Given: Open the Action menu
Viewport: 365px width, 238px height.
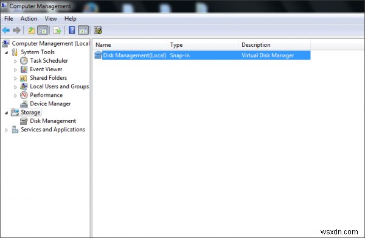Looking at the screenshot, I should [x=29, y=19].
